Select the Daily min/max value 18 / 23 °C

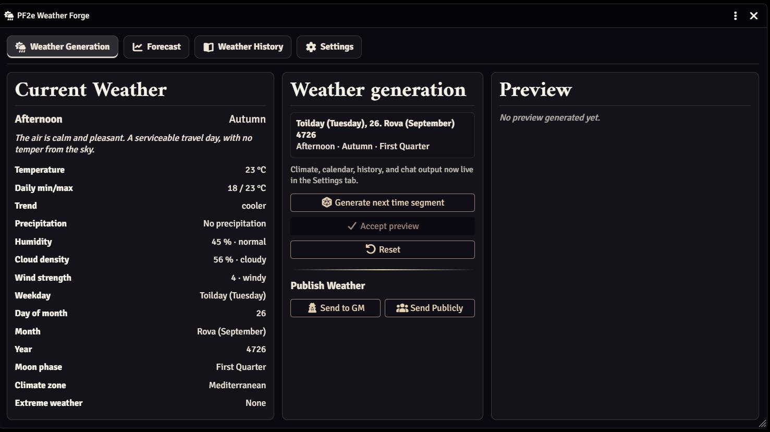pyautogui.click(x=247, y=188)
